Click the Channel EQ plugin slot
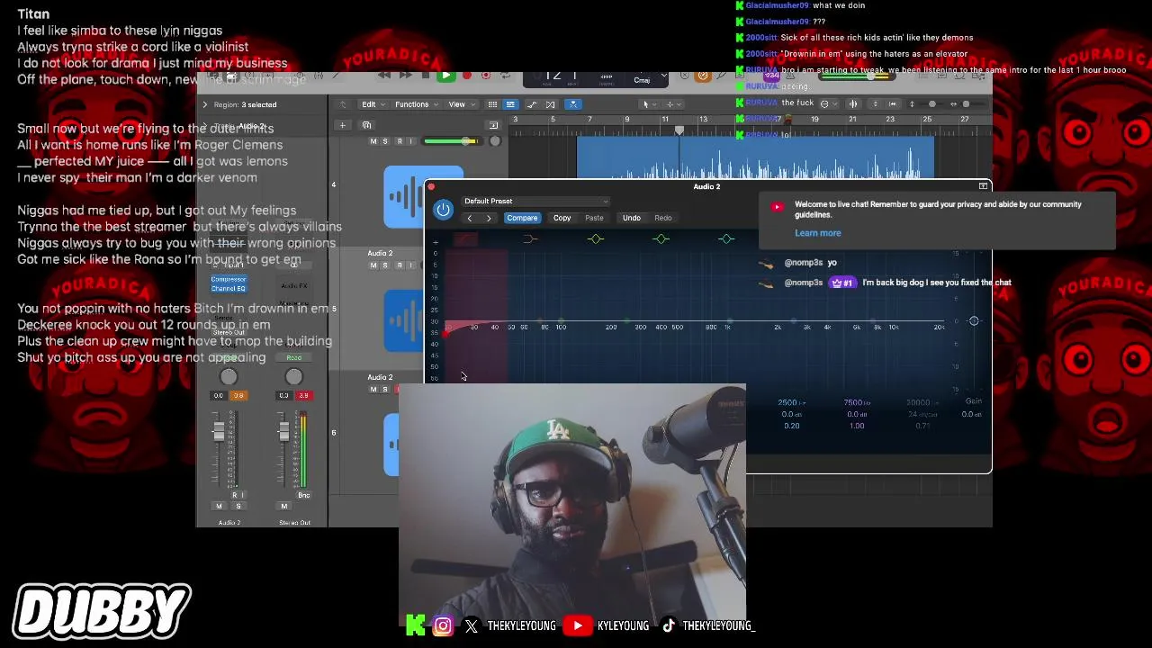The height and width of the screenshot is (648, 1152). click(x=229, y=288)
